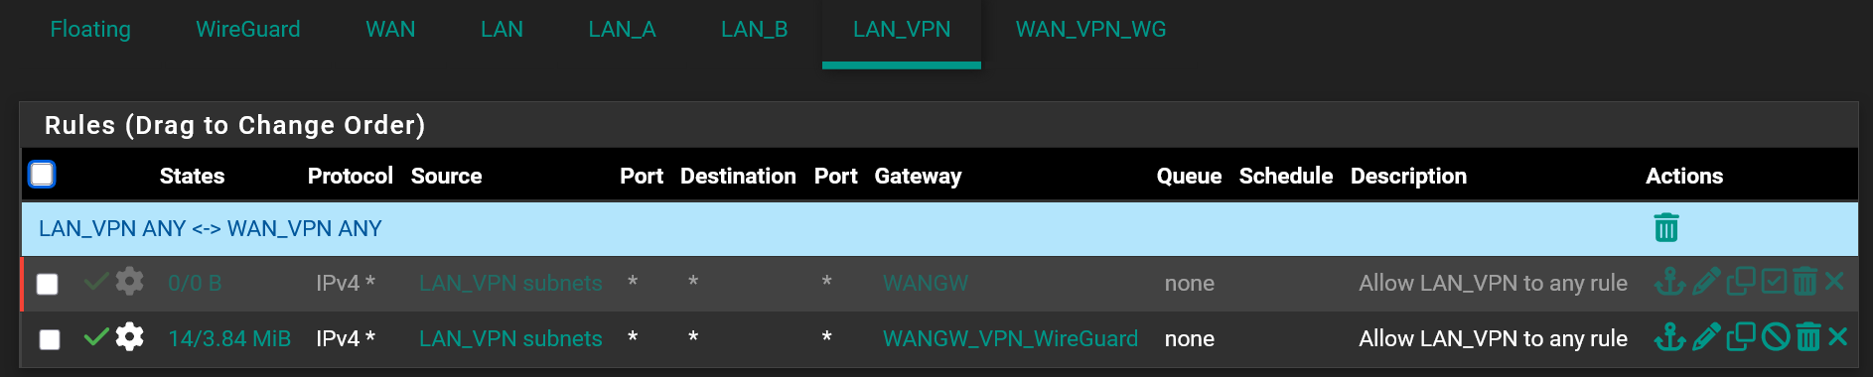Copy the WANGW_VPN_WireGuard rule
The image size is (1873, 377).
(x=1740, y=337)
